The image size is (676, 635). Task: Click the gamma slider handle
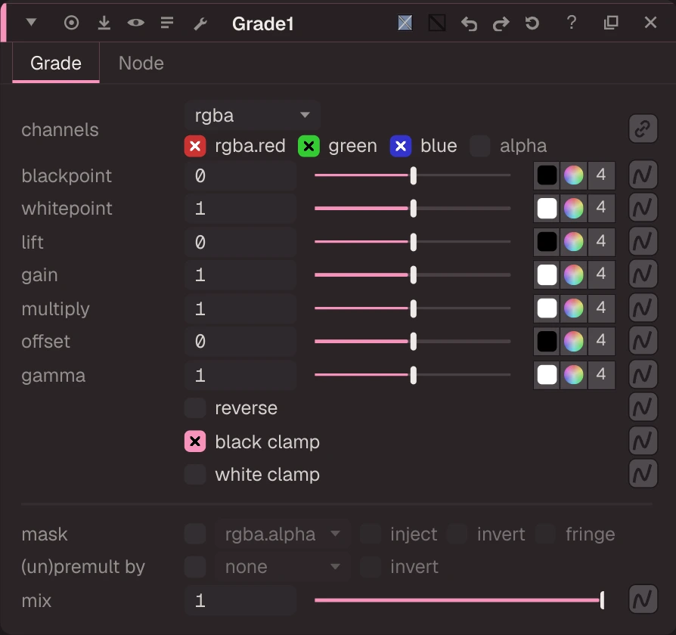pos(414,375)
